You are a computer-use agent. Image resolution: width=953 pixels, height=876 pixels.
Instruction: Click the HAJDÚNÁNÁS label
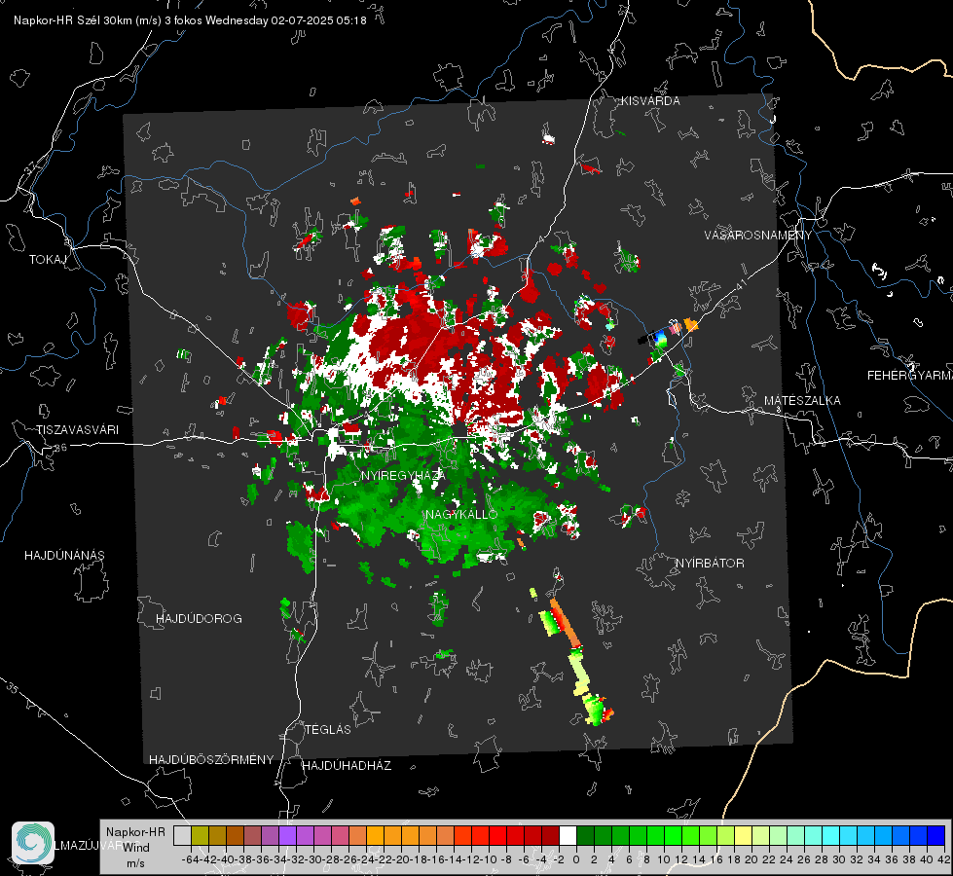64,556
